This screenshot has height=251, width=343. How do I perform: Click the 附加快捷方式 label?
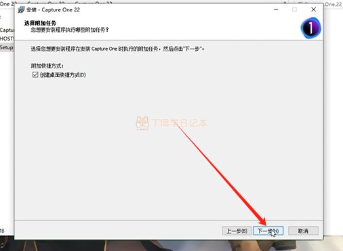click(x=47, y=66)
